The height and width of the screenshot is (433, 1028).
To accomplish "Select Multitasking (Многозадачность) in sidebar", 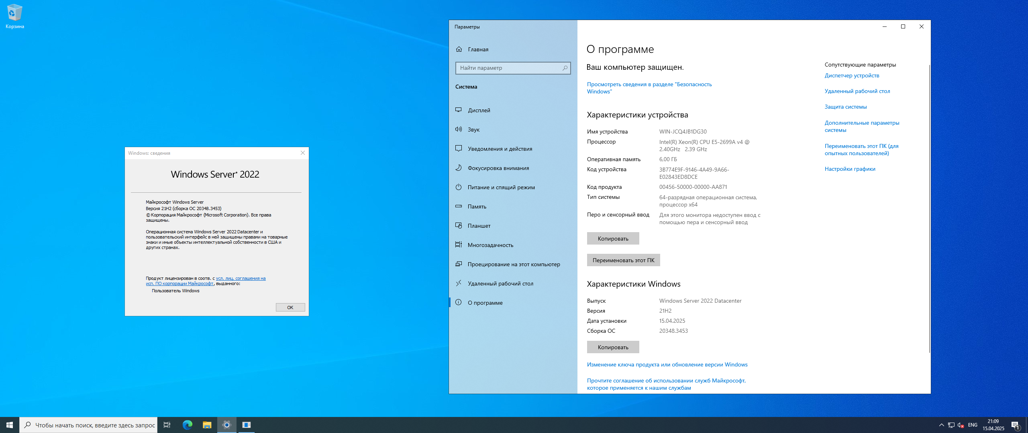I will 490,245.
